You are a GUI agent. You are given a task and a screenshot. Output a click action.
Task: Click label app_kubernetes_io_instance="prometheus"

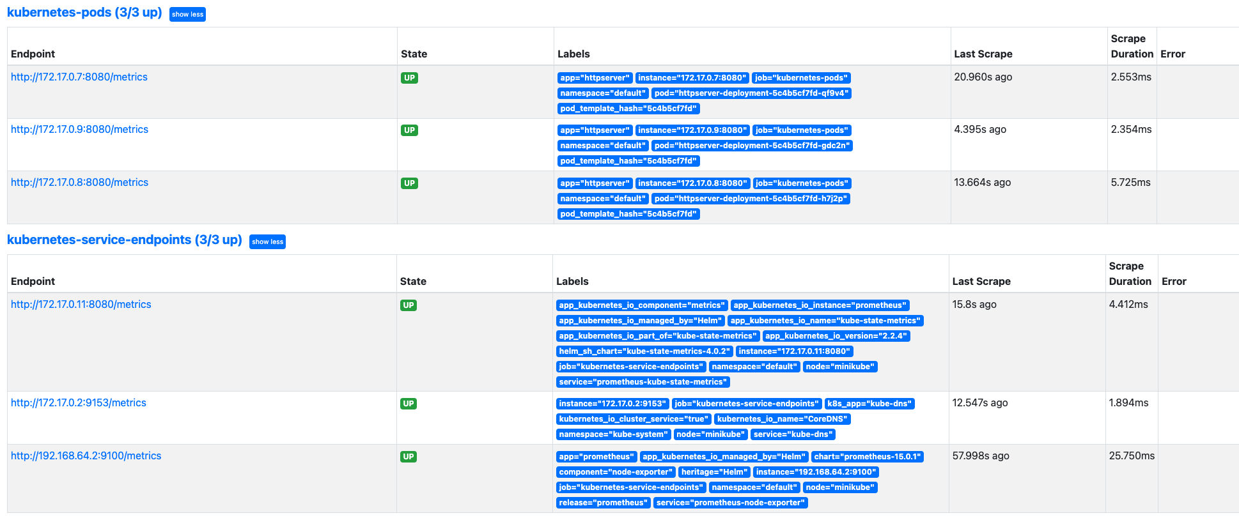820,305
